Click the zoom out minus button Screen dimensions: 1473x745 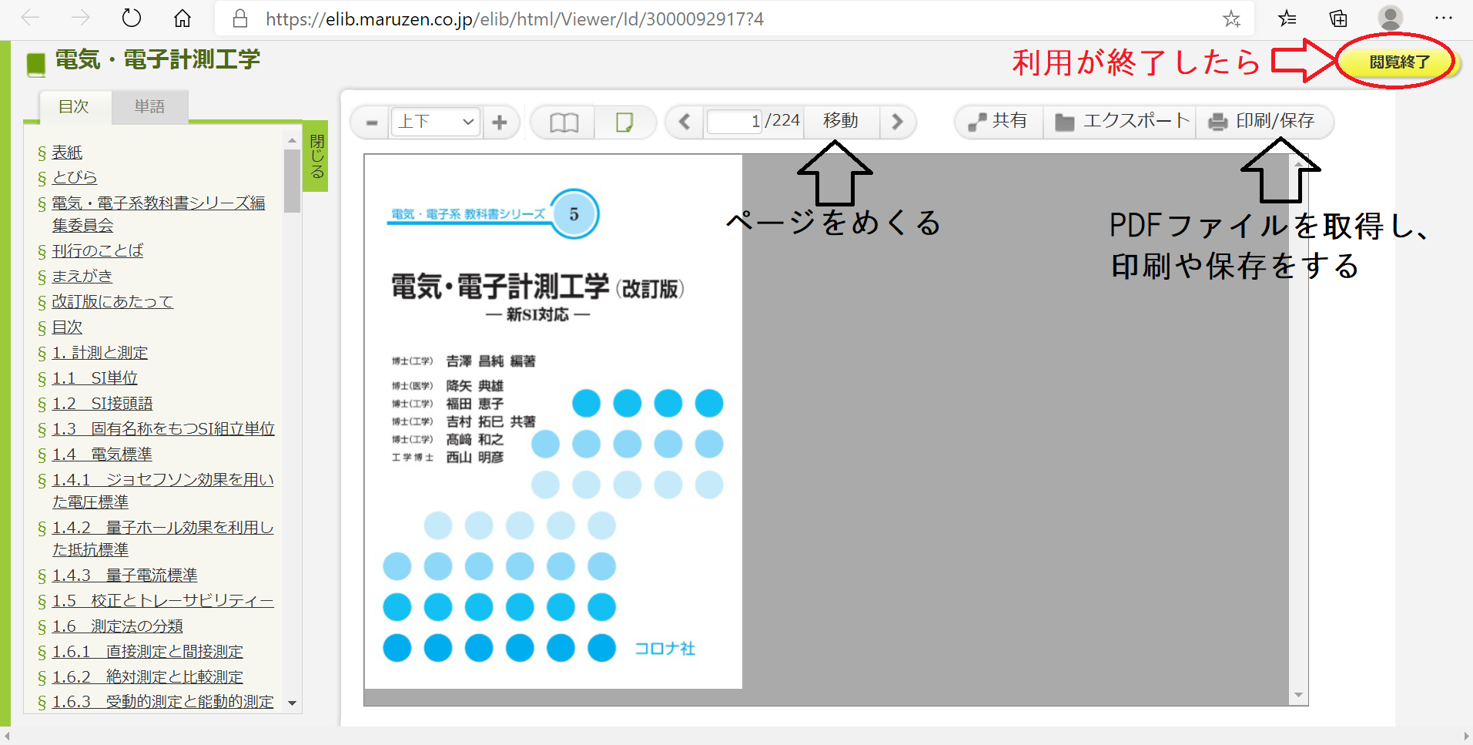click(x=371, y=122)
